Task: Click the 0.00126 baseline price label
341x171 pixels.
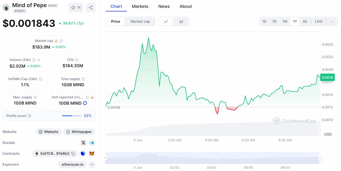Action: pyautogui.click(x=114, y=107)
